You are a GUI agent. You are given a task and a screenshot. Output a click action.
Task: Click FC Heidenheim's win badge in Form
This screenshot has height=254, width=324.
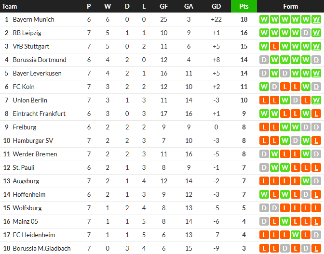point(295,235)
